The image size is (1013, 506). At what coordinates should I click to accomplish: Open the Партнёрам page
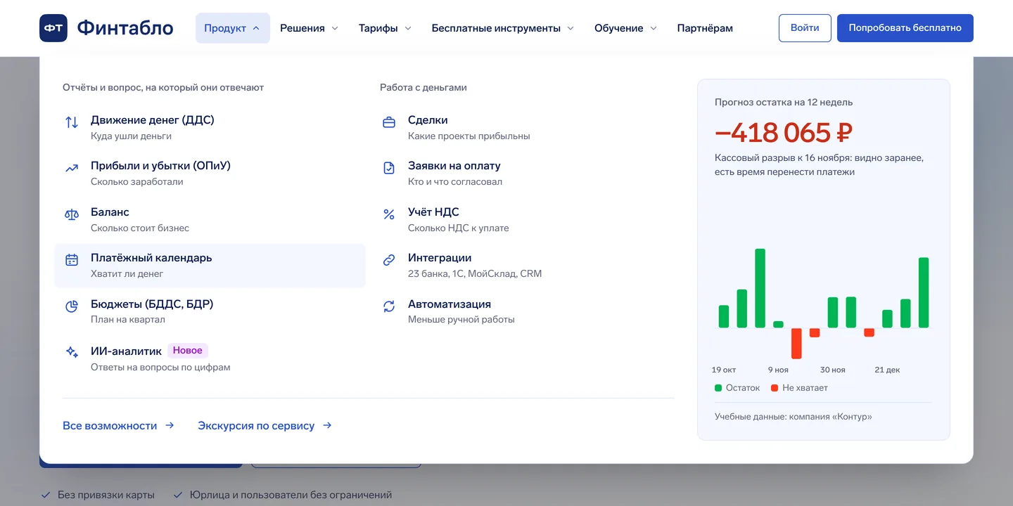tap(705, 28)
